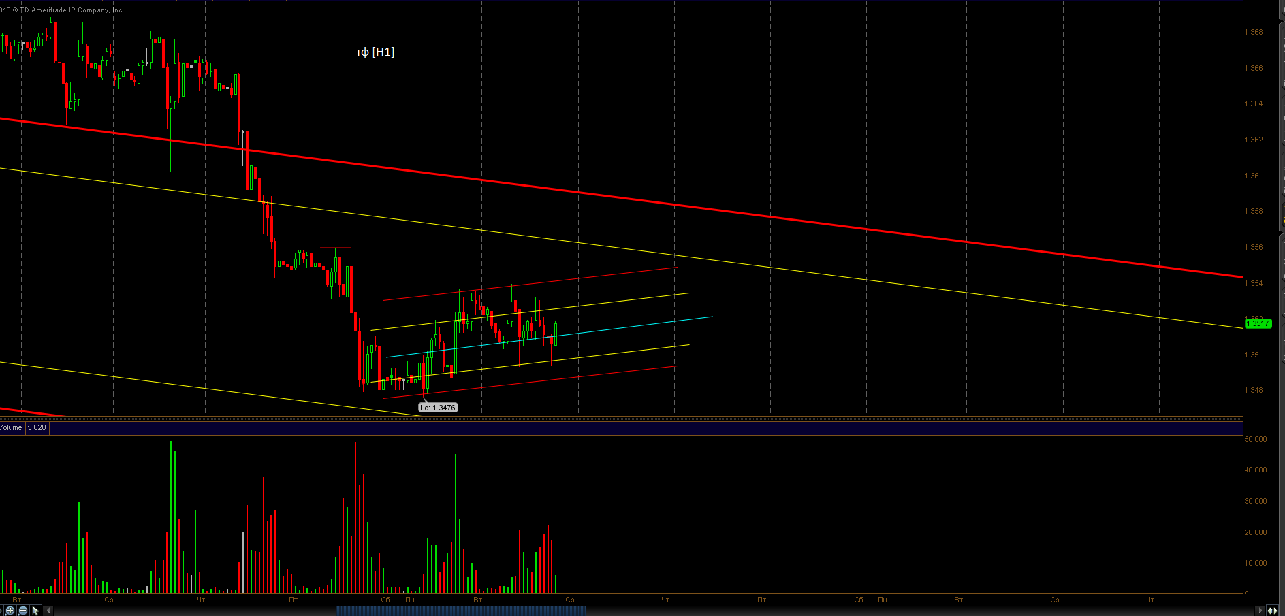Screen dimensions: 1285x616
Task: Click the 1.356 price axis label
Action: pos(1253,247)
